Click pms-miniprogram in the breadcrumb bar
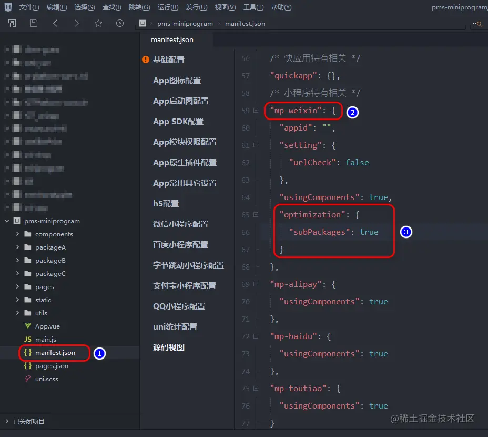 click(185, 24)
